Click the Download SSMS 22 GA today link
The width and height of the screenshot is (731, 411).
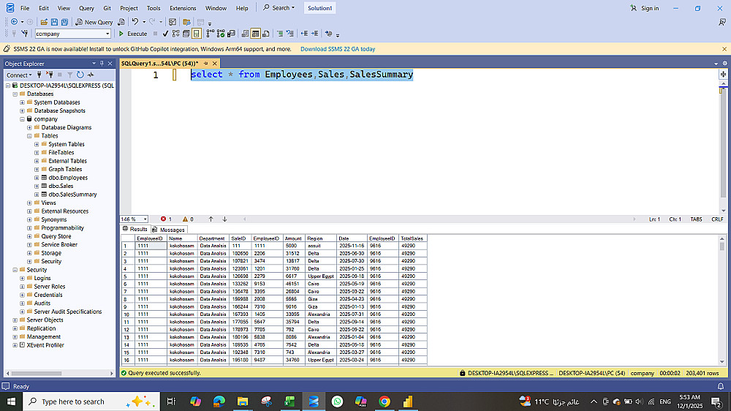338,49
